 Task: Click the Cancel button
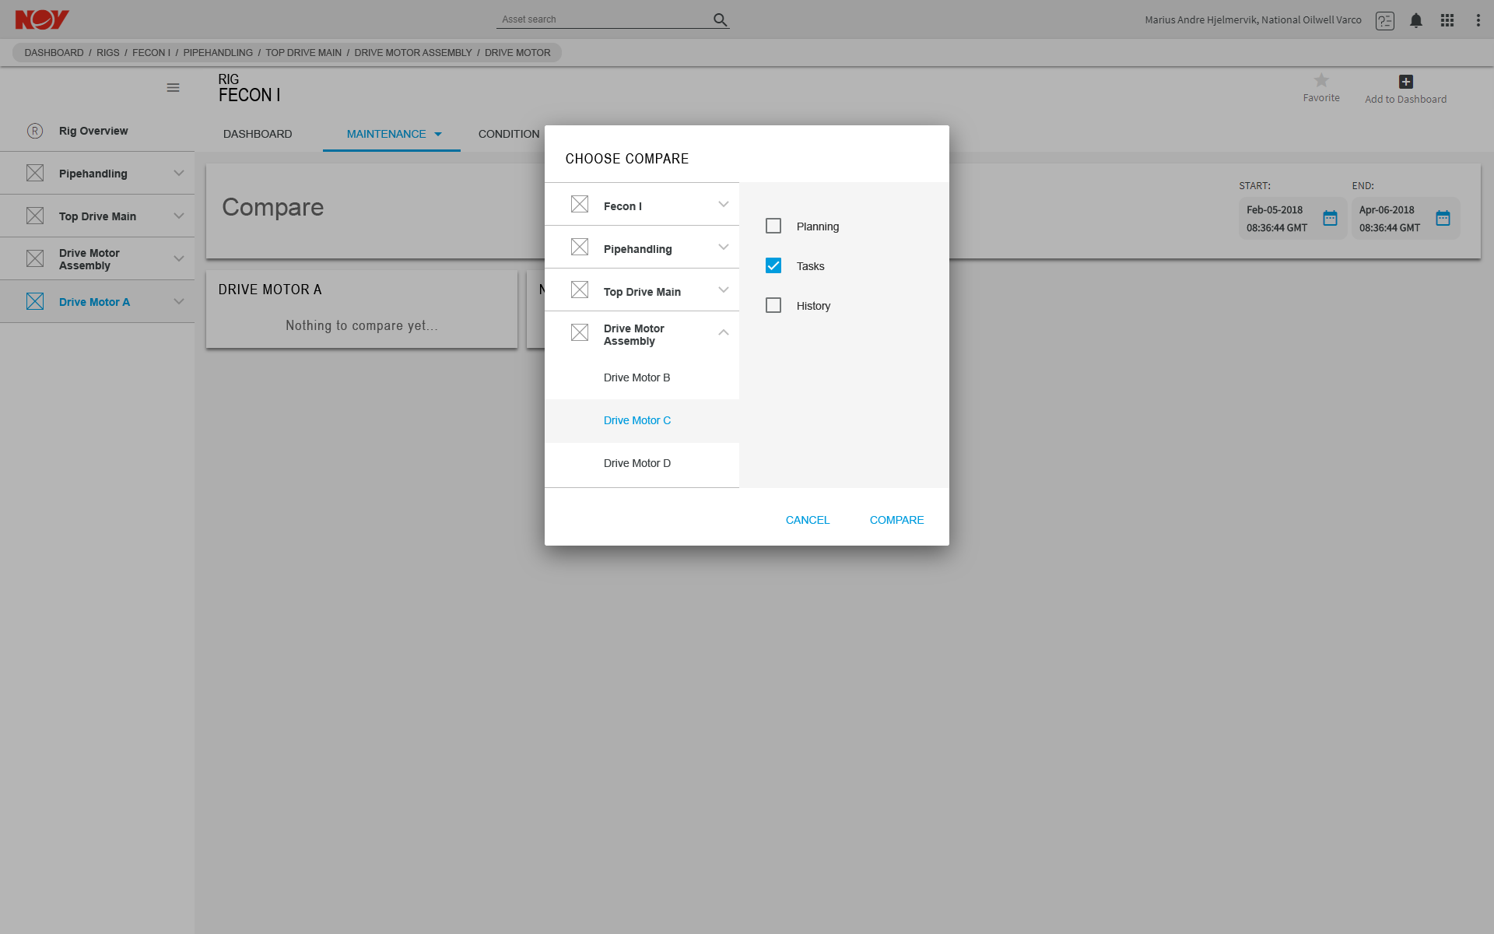(808, 520)
